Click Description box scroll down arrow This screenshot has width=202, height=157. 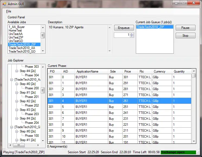coord(110,51)
